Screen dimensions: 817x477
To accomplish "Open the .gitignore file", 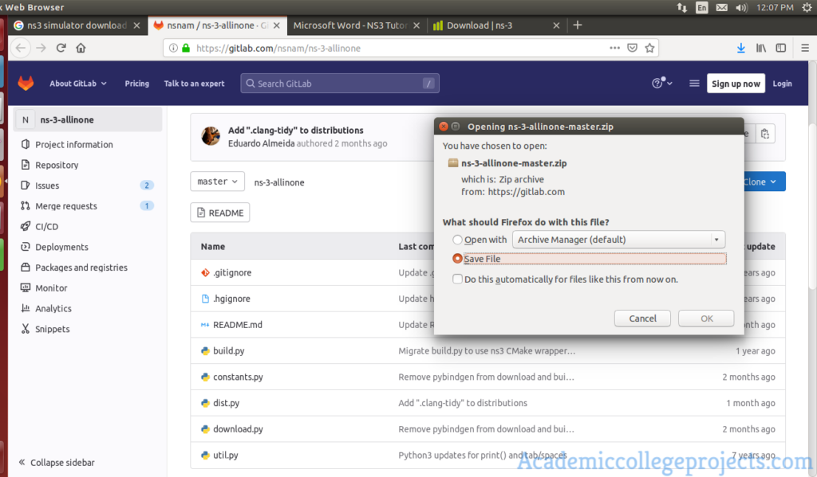I will [x=232, y=272].
